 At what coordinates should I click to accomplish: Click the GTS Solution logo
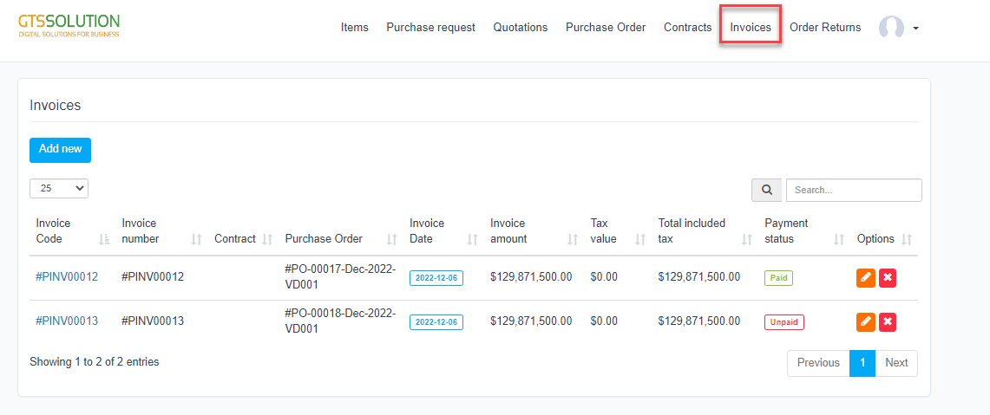69,25
